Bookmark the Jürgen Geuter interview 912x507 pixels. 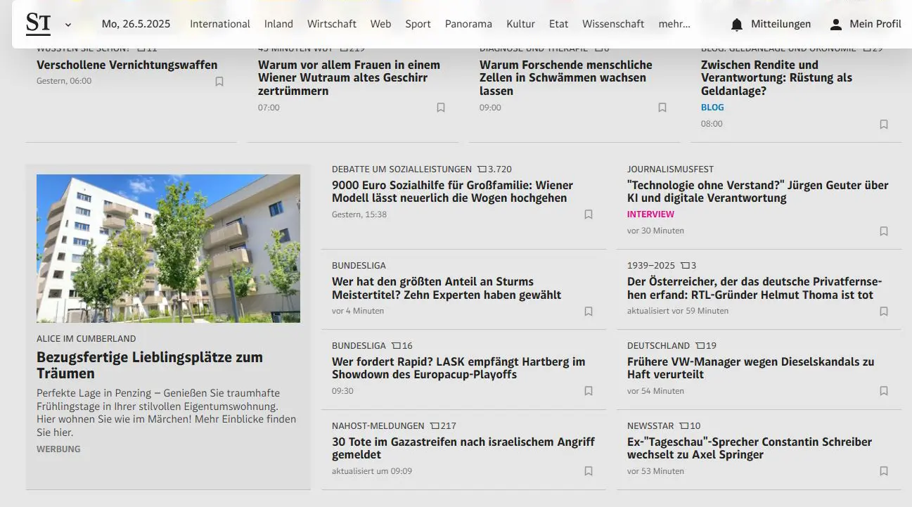884,231
